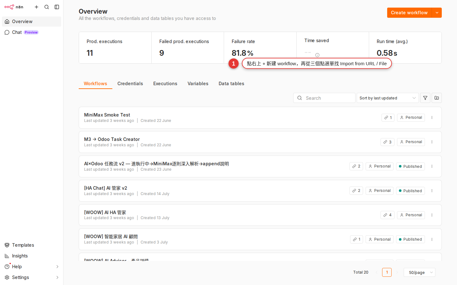Click the add folder icon
Image resolution: width=457 pixels, height=285 pixels.
click(437, 98)
